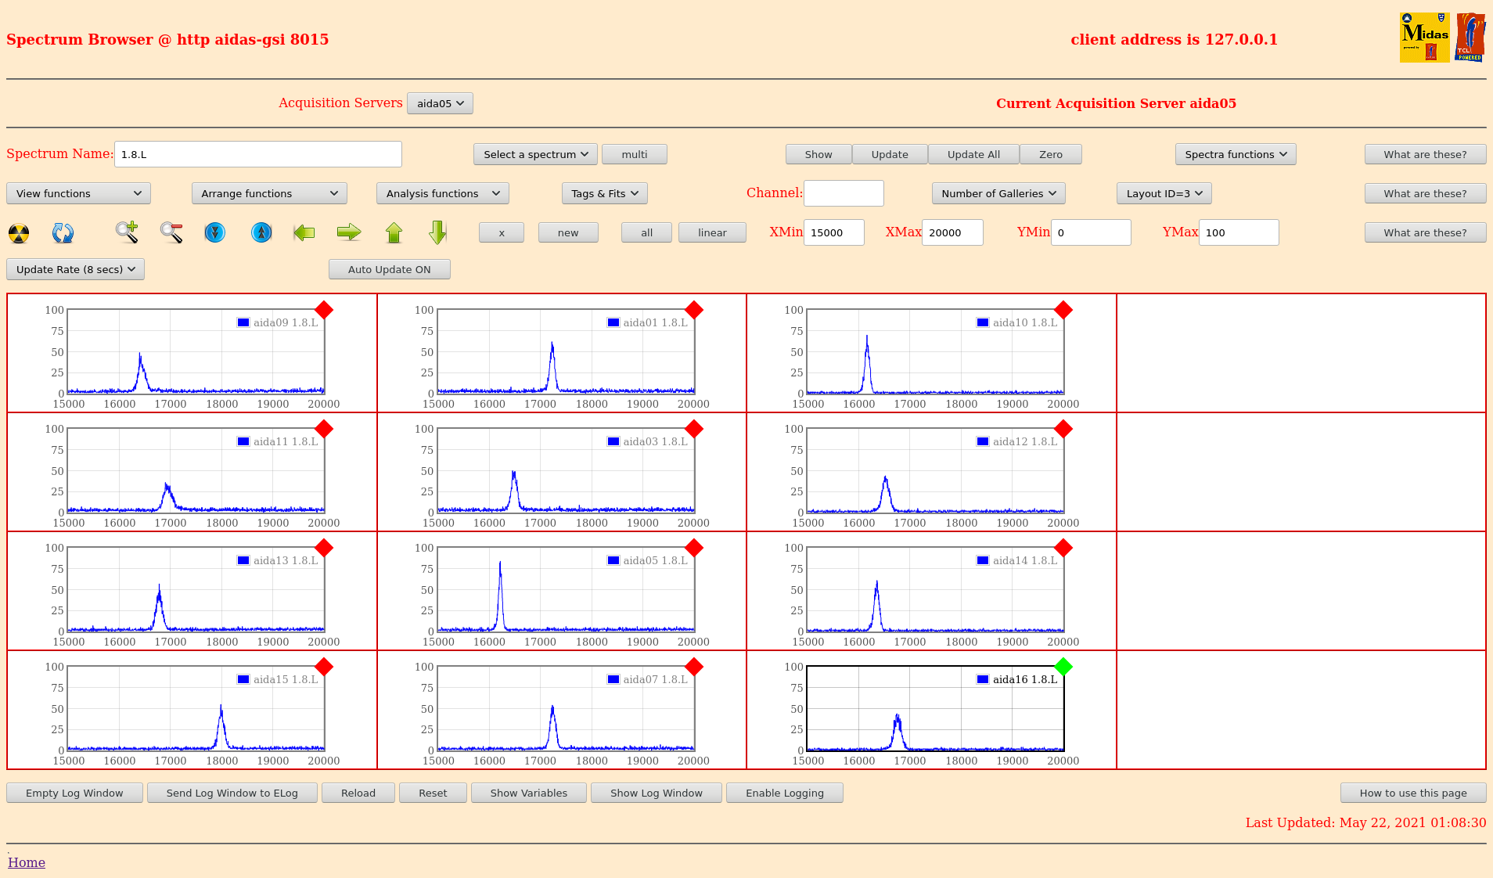Image resolution: width=1493 pixels, height=878 pixels.
Task: Click the blue double up arrow icon
Action: [261, 232]
